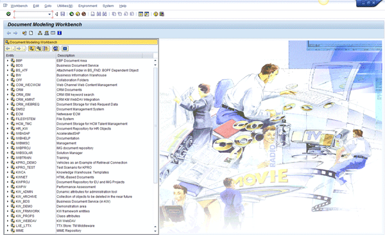Click the Customize local layout icon
The height and width of the screenshot is (235, 385).
tap(162, 14)
